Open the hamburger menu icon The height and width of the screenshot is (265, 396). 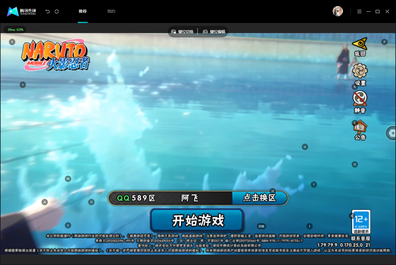click(359, 11)
